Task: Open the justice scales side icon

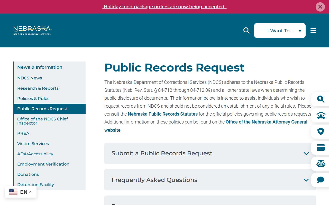Action: 321,164
